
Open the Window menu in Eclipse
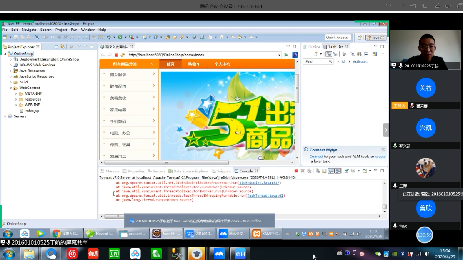click(x=88, y=30)
